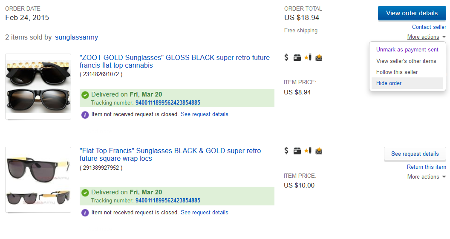The image size is (450, 239).
Task: Choose Unmark as payment sent
Action: click(x=407, y=50)
